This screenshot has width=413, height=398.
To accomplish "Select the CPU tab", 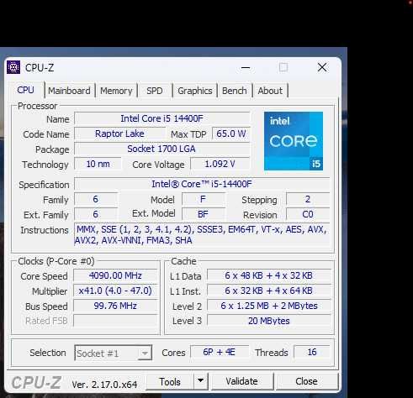I will (x=25, y=90).
